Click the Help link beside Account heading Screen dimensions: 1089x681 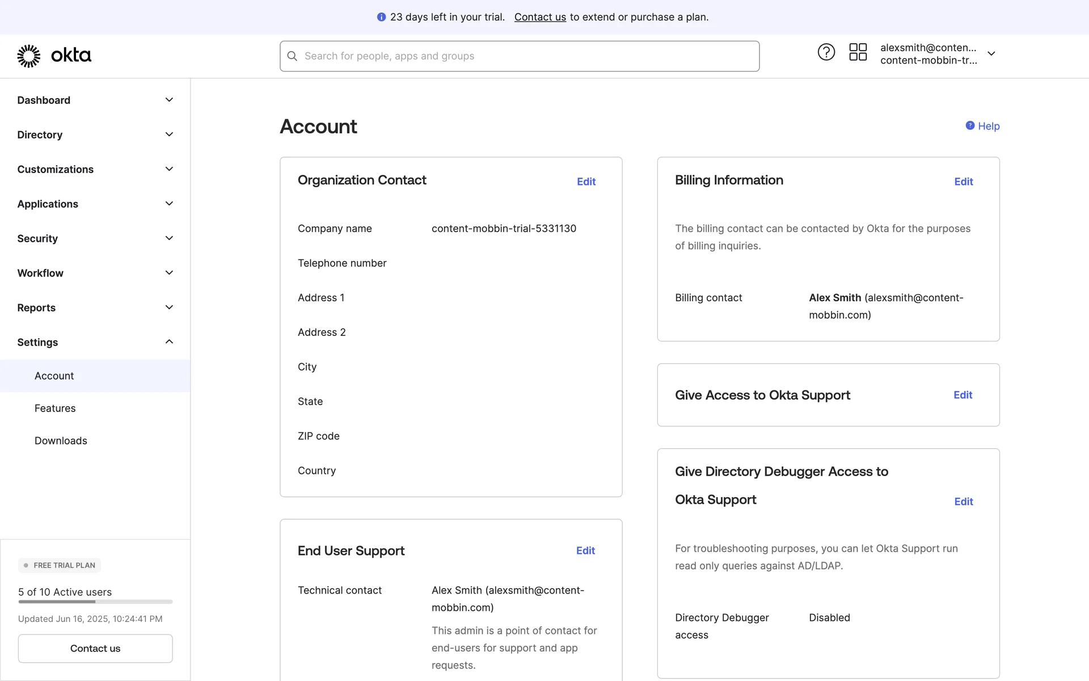click(982, 126)
